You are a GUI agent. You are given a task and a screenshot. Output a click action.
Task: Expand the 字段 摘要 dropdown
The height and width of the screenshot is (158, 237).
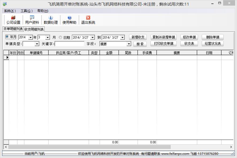[129, 44]
